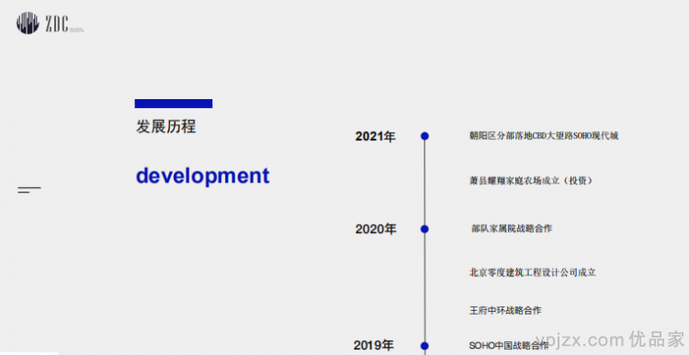
Task: Click the ZDC circular logo icon
Action: point(28,23)
